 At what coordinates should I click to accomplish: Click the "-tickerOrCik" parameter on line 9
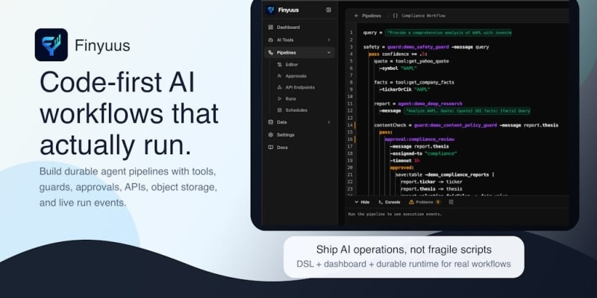[396, 89]
